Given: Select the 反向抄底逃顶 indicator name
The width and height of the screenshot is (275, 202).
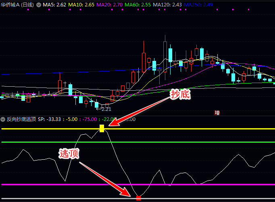Looking at the screenshot, I should [21, 119].
